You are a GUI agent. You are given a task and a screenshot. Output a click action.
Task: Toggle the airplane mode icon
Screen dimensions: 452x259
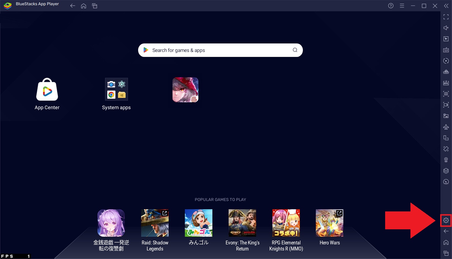coord(446,127)
